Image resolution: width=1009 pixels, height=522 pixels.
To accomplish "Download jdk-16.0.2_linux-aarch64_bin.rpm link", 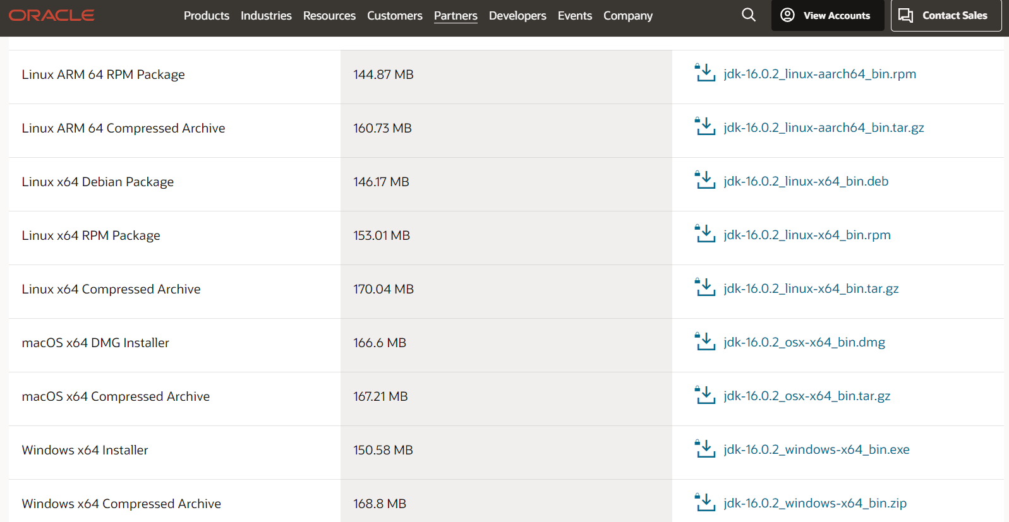I will 820,74.
